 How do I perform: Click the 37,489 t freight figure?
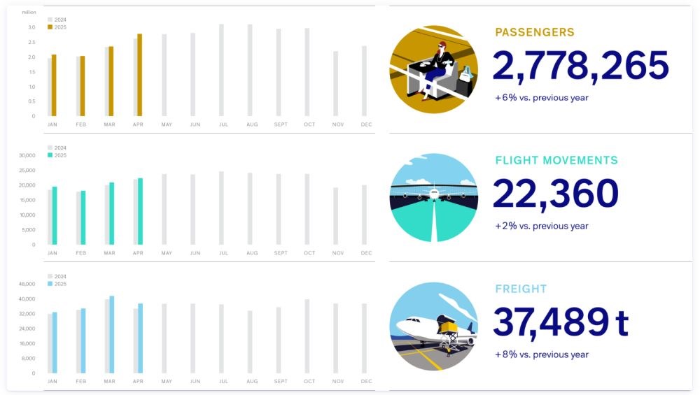561,322
